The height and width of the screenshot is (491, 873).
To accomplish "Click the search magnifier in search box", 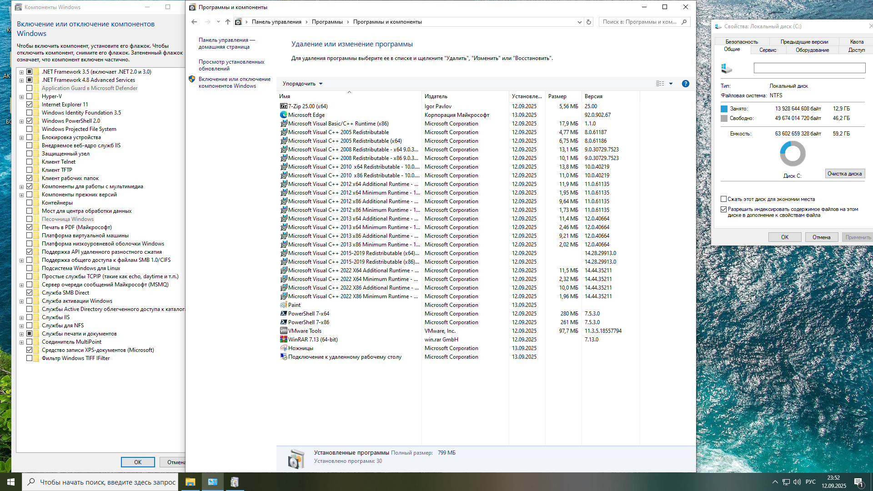I will [x=684, y=22].
